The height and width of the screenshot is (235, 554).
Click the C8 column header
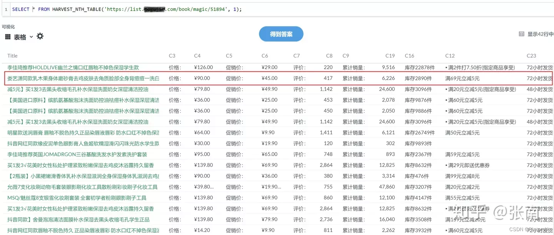[x=329, y=56]
